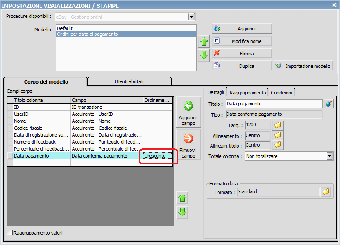Switch to Raggruppamento tab
Viewport: 340px width, 245px height.
[248, 93]
